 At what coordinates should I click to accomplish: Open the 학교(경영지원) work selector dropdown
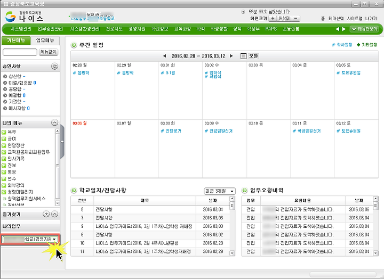(30, 239)
